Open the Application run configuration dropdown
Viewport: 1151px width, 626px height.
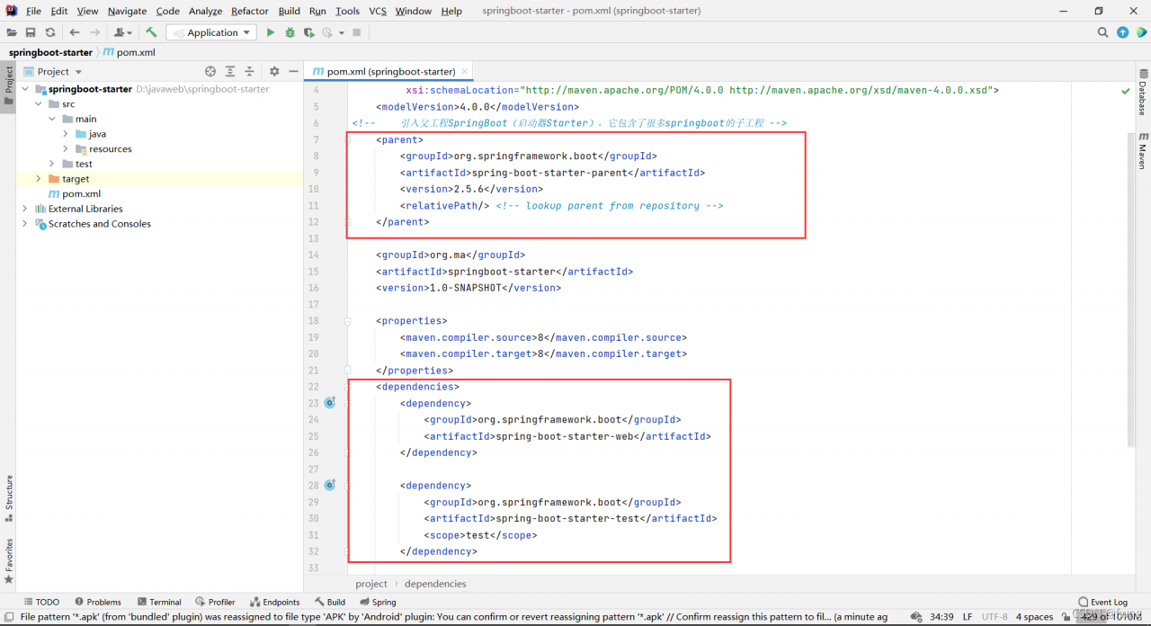212,32
